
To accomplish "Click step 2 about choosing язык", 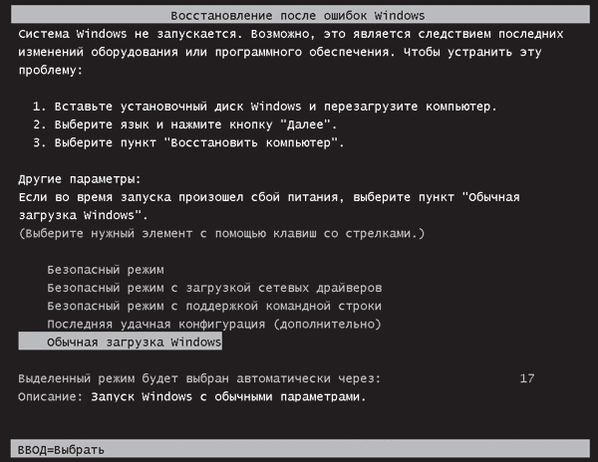I will pyautogui.click(x=183, y=124).
